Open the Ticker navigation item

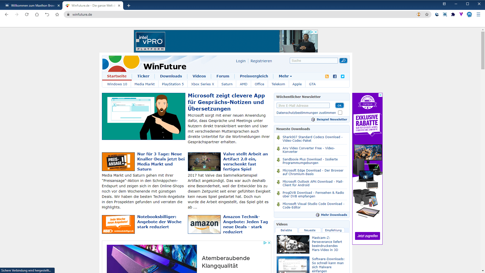pos(143,76)
